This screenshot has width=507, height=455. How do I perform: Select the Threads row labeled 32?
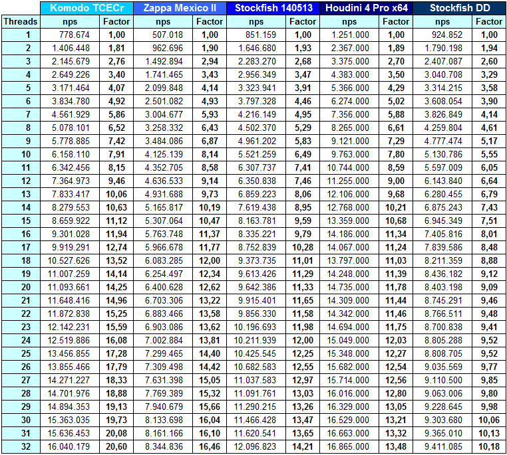click(21, 446)
